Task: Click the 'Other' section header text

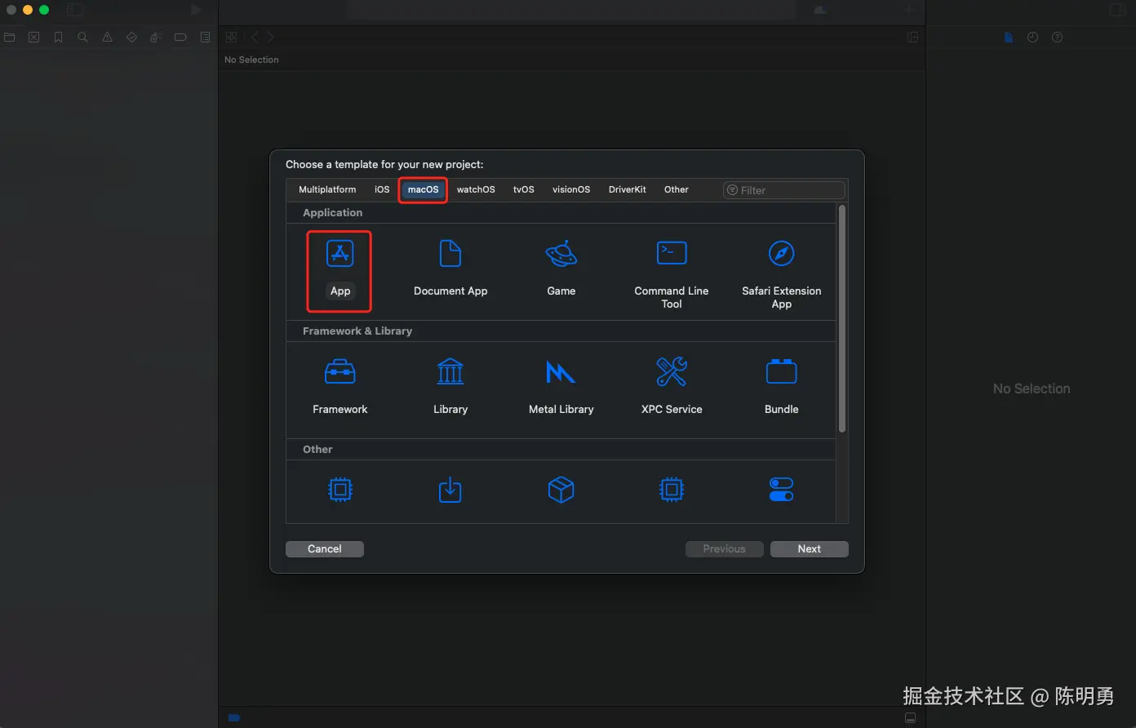Action: [317, 449]
